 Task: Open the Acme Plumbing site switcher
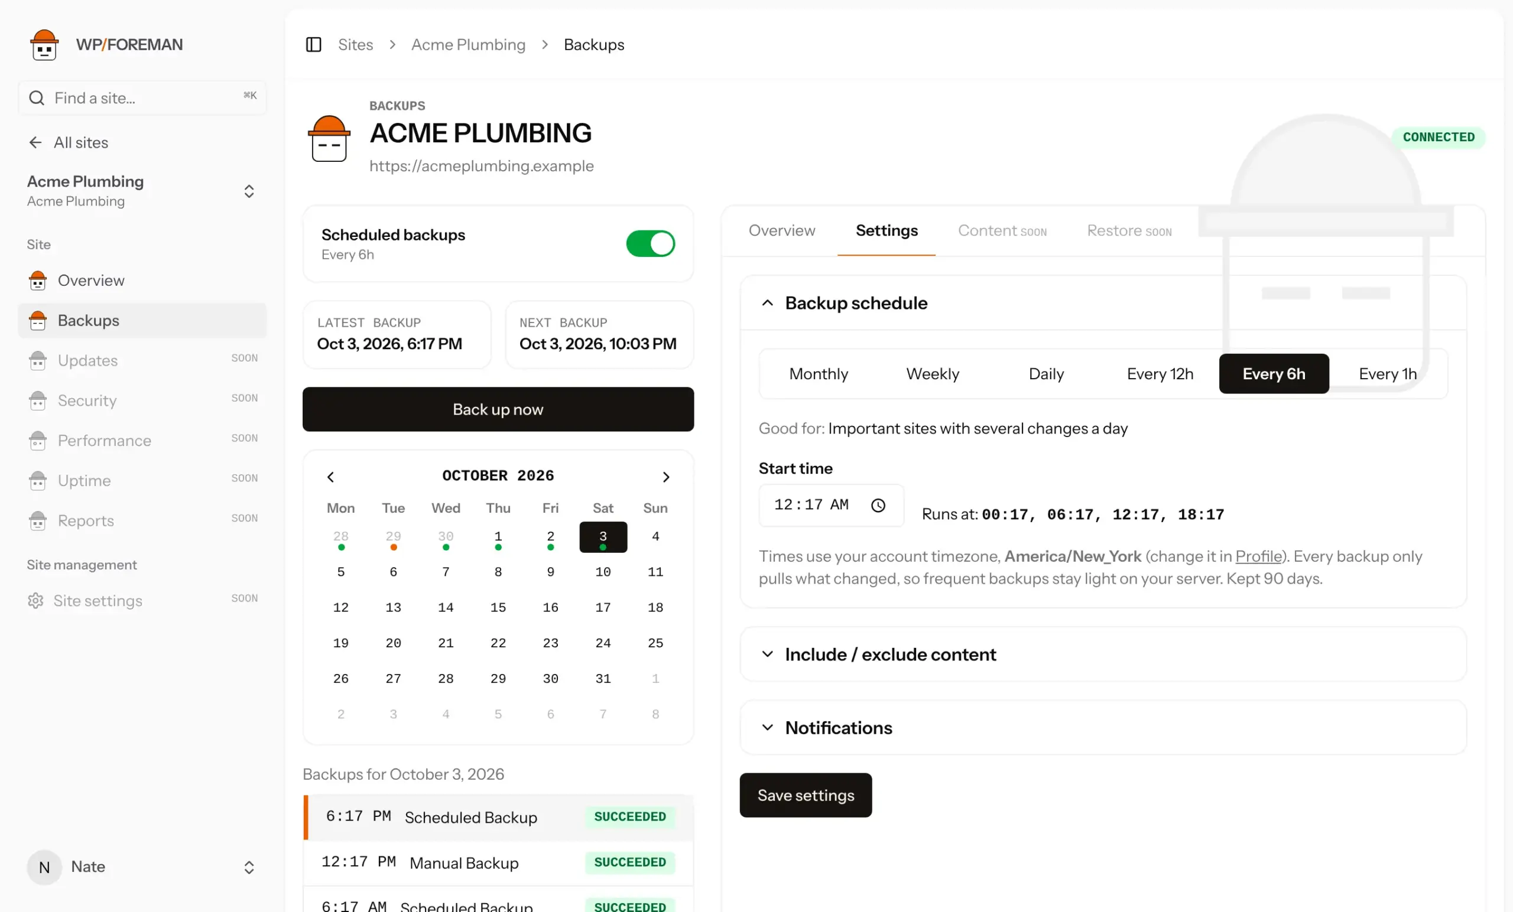142,191
